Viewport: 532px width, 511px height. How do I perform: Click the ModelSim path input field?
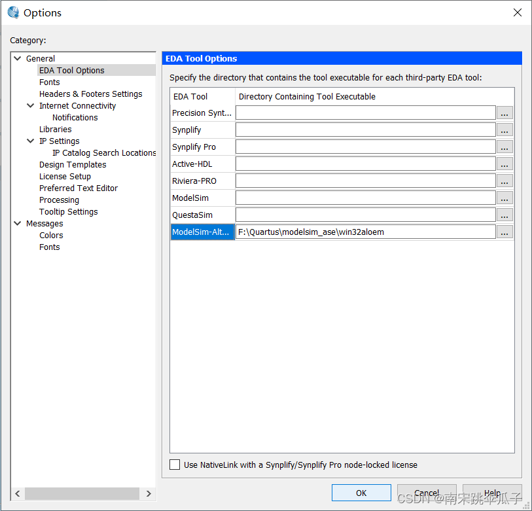tap(366, 198)
